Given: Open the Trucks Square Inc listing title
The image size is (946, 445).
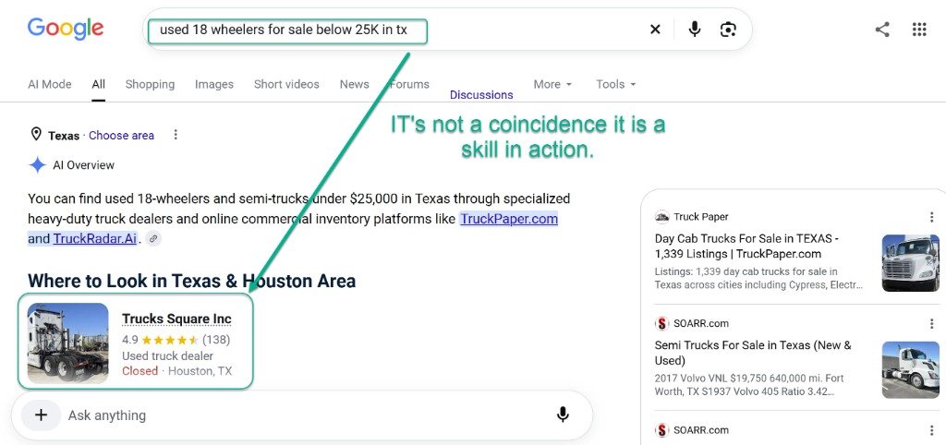Looking at the screenshot, I should coord(176,319).
